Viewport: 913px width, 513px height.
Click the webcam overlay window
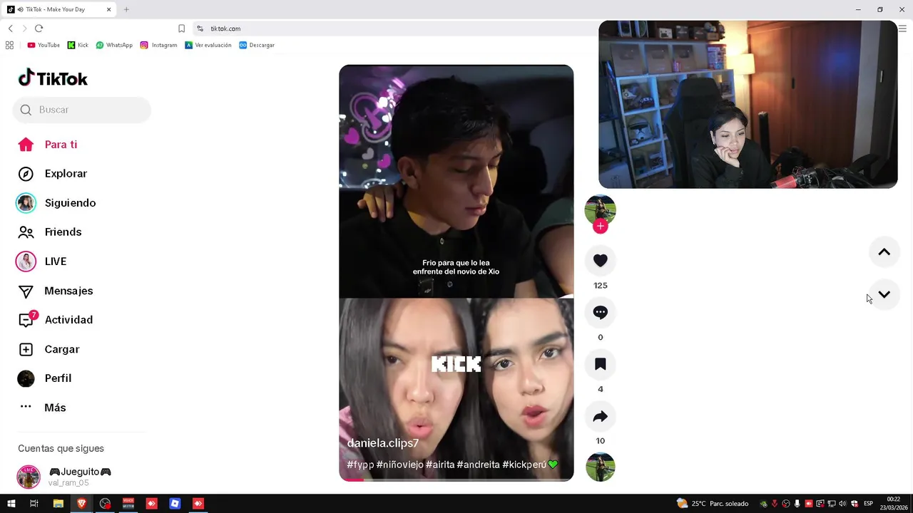[748, 104]
